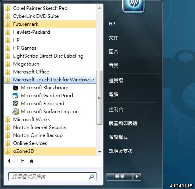This screenshot has width=195, height=189.
Task: Click the HP user account picture
Action: click(133, 6)
